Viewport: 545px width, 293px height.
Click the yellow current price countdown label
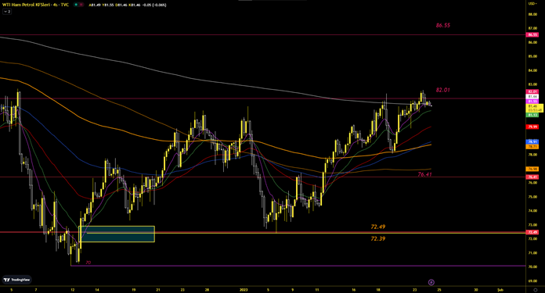[x=533, y=108]
